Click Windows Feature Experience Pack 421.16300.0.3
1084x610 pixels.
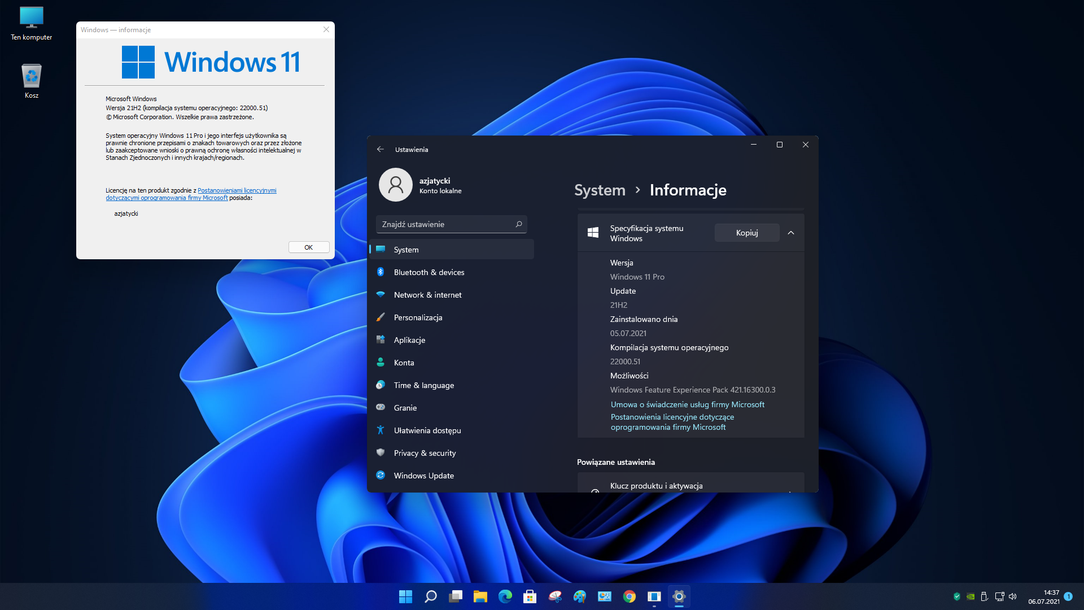[693, 390]
